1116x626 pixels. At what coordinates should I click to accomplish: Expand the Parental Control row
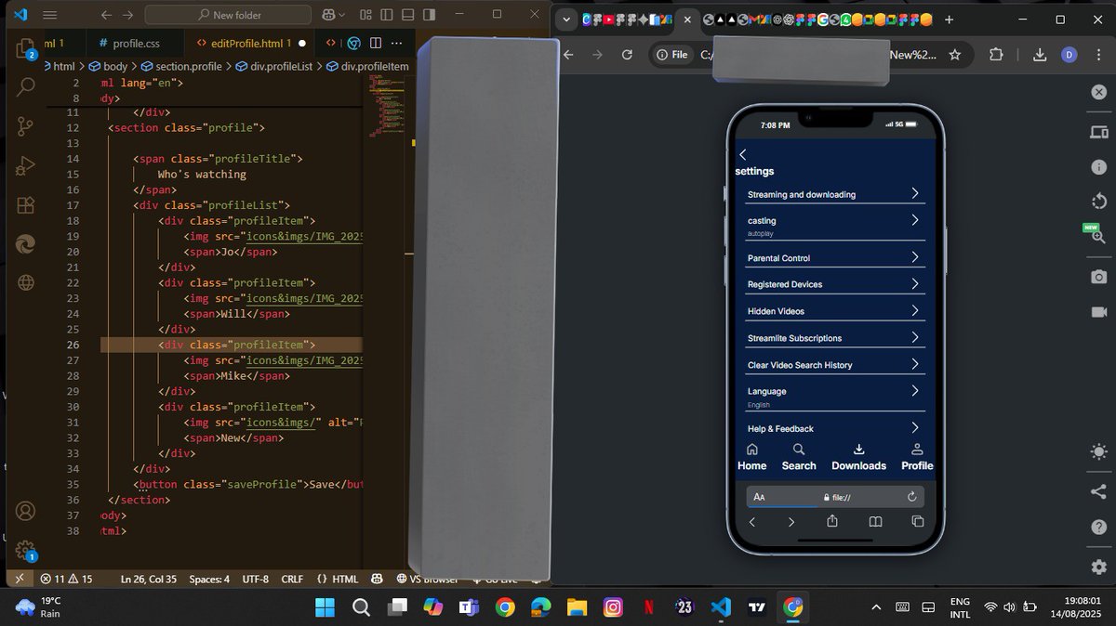tap(835, 257)
